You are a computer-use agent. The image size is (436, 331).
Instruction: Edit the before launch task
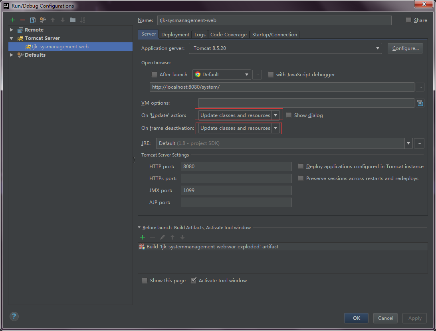pos(163,237)
